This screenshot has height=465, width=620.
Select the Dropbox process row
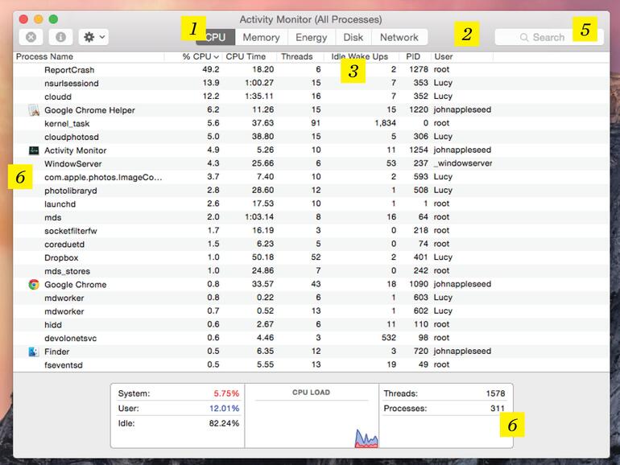click(311, 257)
